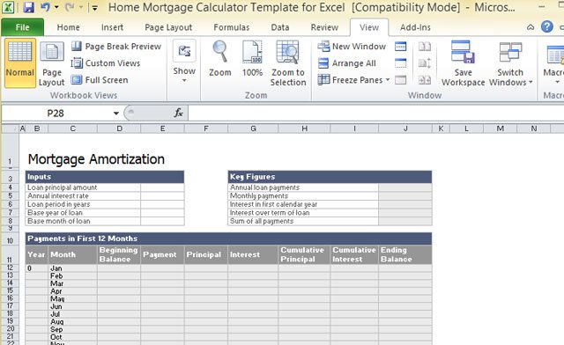The image size is (564, 345).
Task: Expand Switch Windows dropdown
Action: click(x=510, y=63)
